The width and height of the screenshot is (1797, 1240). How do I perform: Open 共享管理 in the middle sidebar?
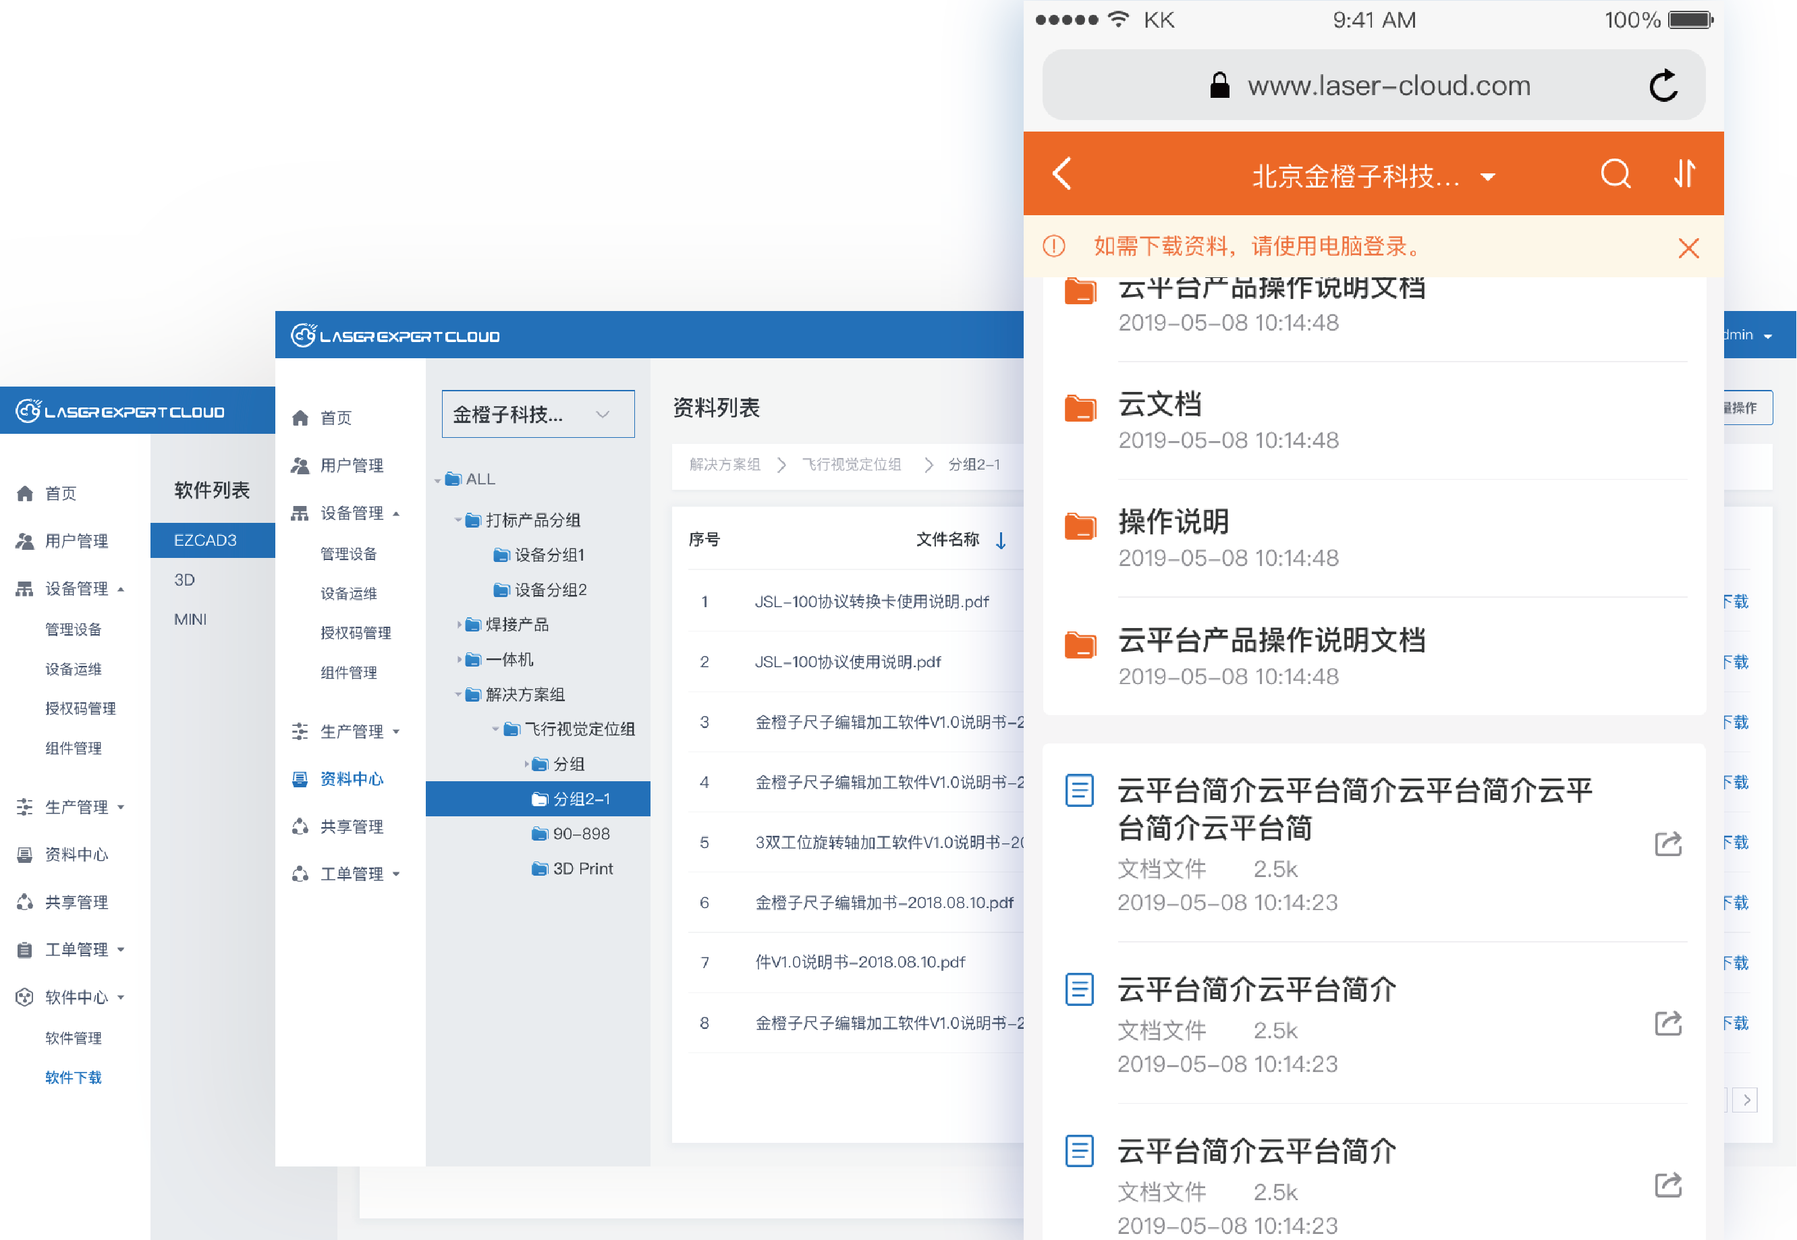[351, 826]
